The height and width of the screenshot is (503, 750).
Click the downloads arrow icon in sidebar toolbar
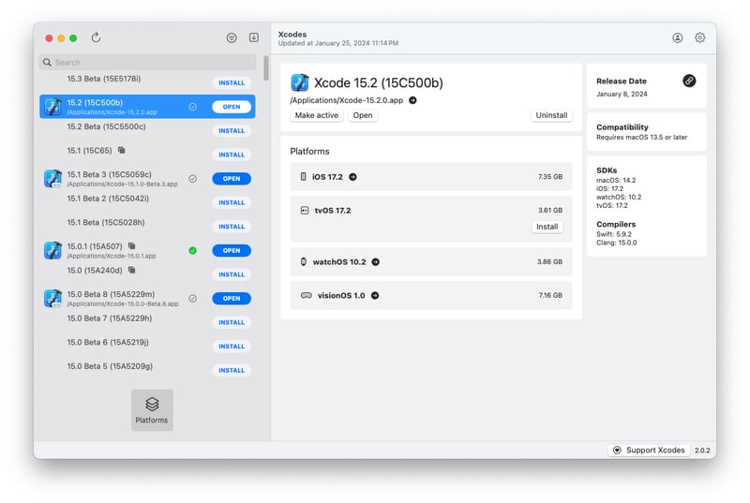253,37
